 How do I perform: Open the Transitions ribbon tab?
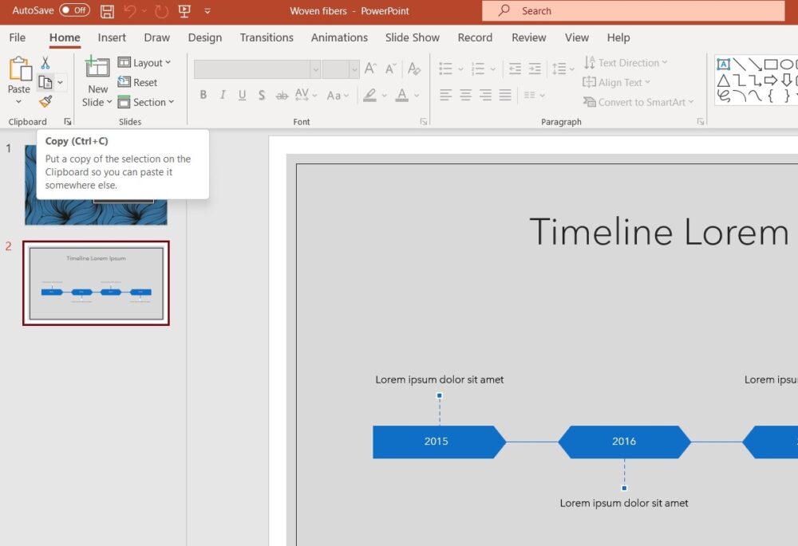(x=267, y=37)
